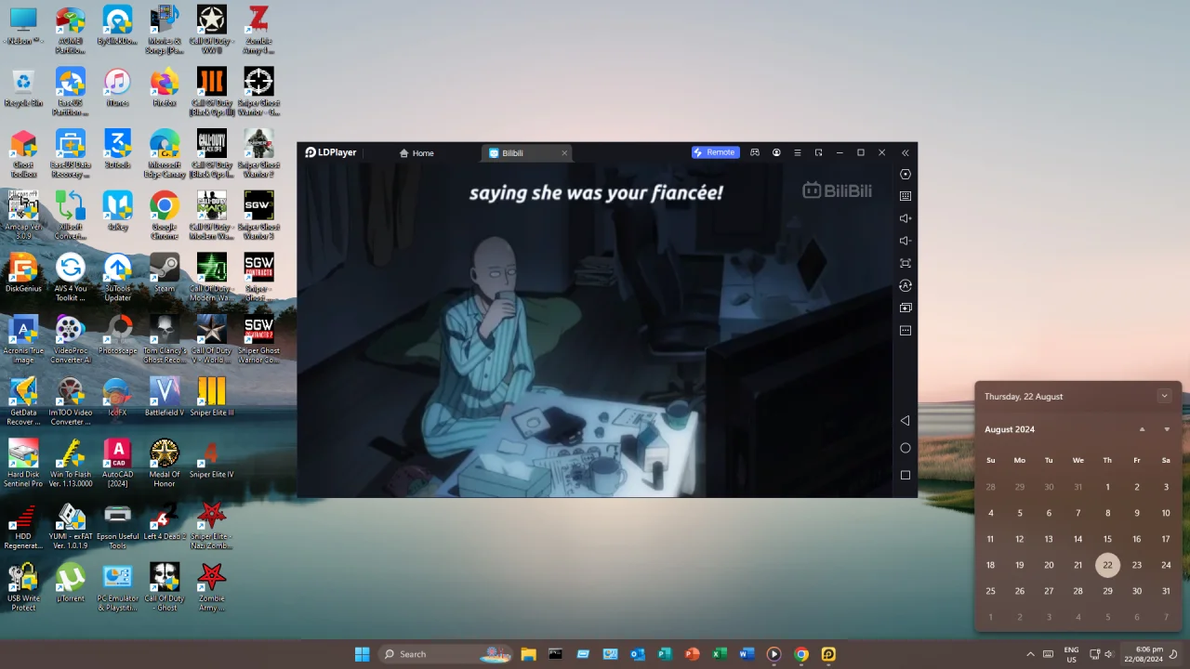
Task: Open the LDPlayer gamepad icon
Action: 755,152
